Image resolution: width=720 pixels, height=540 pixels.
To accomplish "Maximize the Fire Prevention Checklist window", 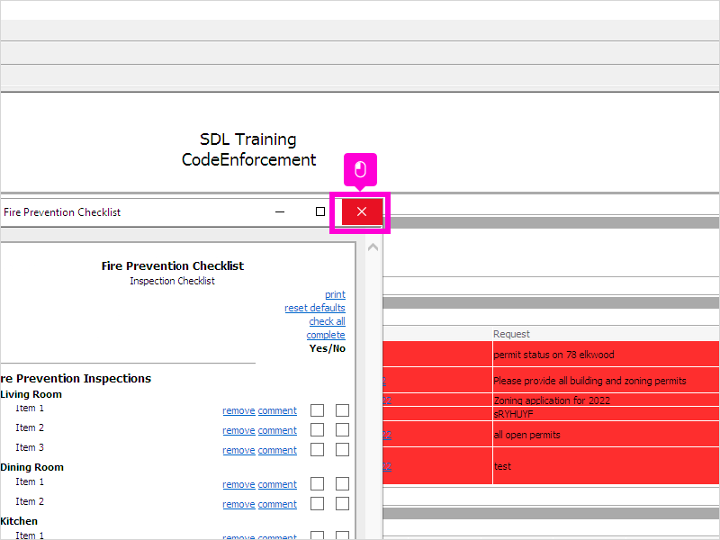I will coord(320,211).
